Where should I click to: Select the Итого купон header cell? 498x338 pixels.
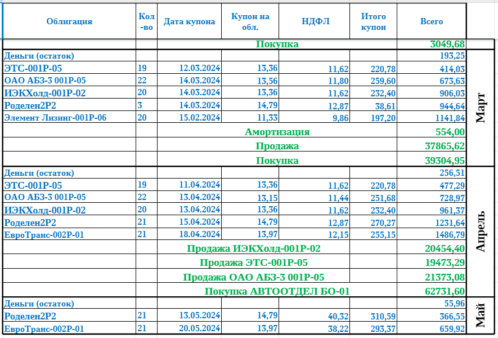[373, 21]
